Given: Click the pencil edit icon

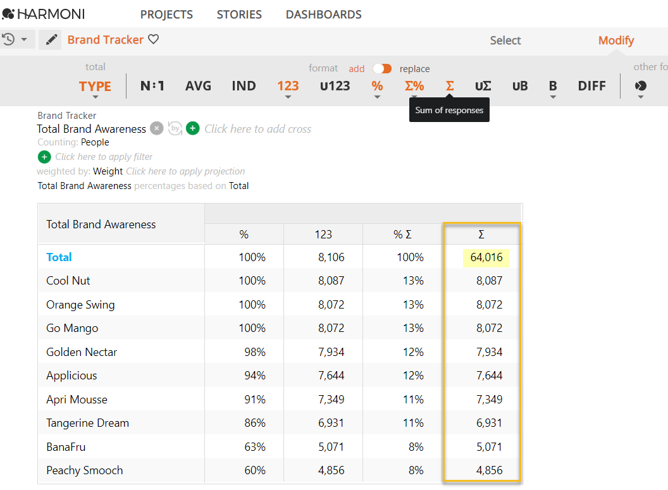Looking at the screenshot, I should pyautogui.click(x=51, y=40).
